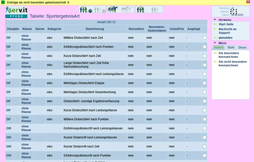Click green arrow beside Als nicht besonders kennzeichnen
The height and width of the screenshot is (162, 254).
click(x=215, y=62)
